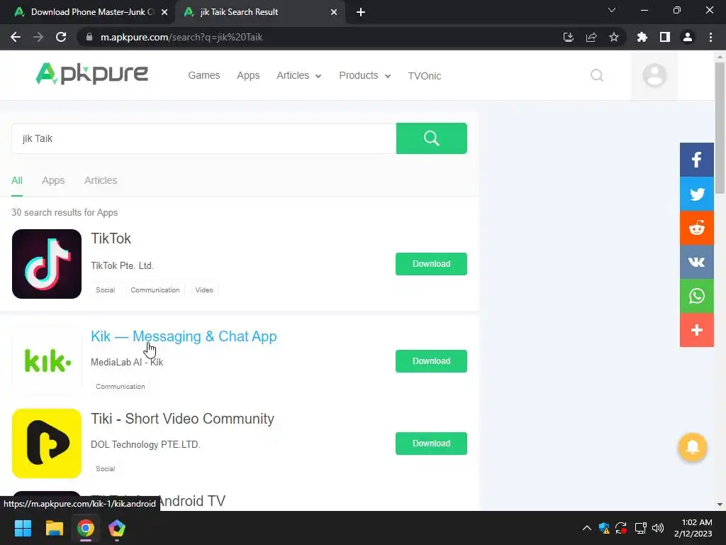Open the TikTok title link
Screen dimensions: 726x545
[x=111, y=238]
